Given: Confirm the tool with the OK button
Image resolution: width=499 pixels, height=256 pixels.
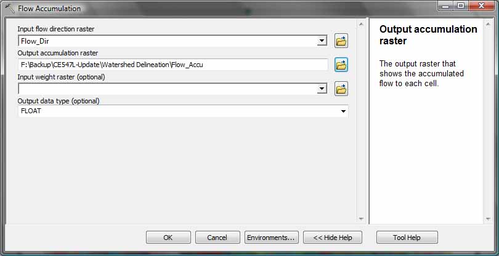Looking at the screenshot, I should [x=168, y=238].
